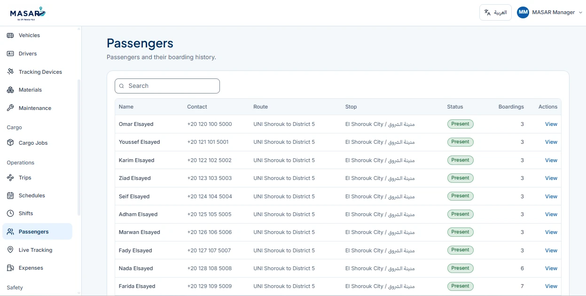The height and width of the screenshot is (296, 586).
Task: Open Adham Elsayed's View link
Action: [551, 214]
